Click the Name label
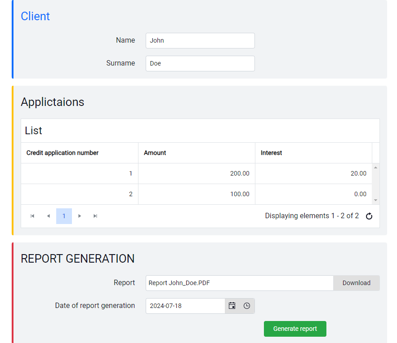The width and height of the screenshot is (397, 343). (x=125, y=40)
